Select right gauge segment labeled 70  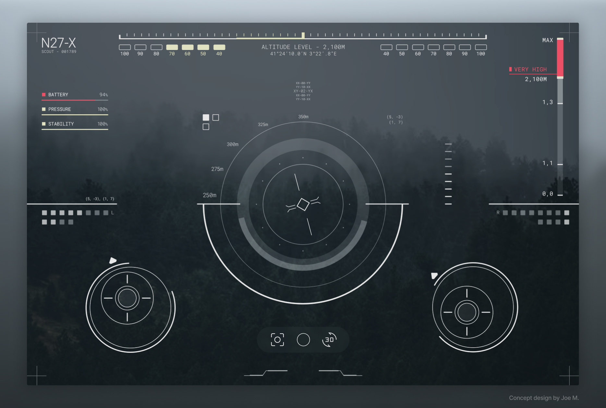tap(433, 47)
